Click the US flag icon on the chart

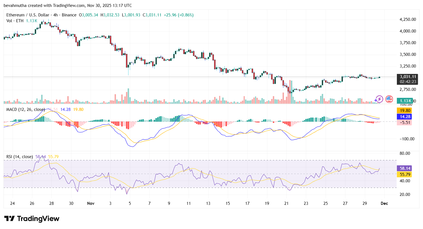pos(389,99)
